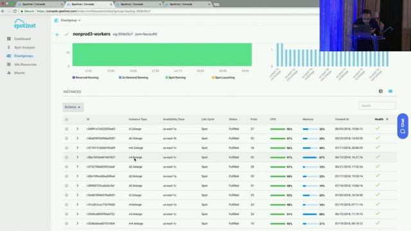Select the checkbox for the 29% memory row
This screenshot has height=231, width=411.
point(67,139)
